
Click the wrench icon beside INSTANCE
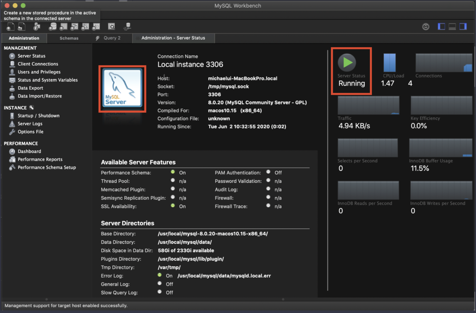pyautogui.click(x=31, y=107)
